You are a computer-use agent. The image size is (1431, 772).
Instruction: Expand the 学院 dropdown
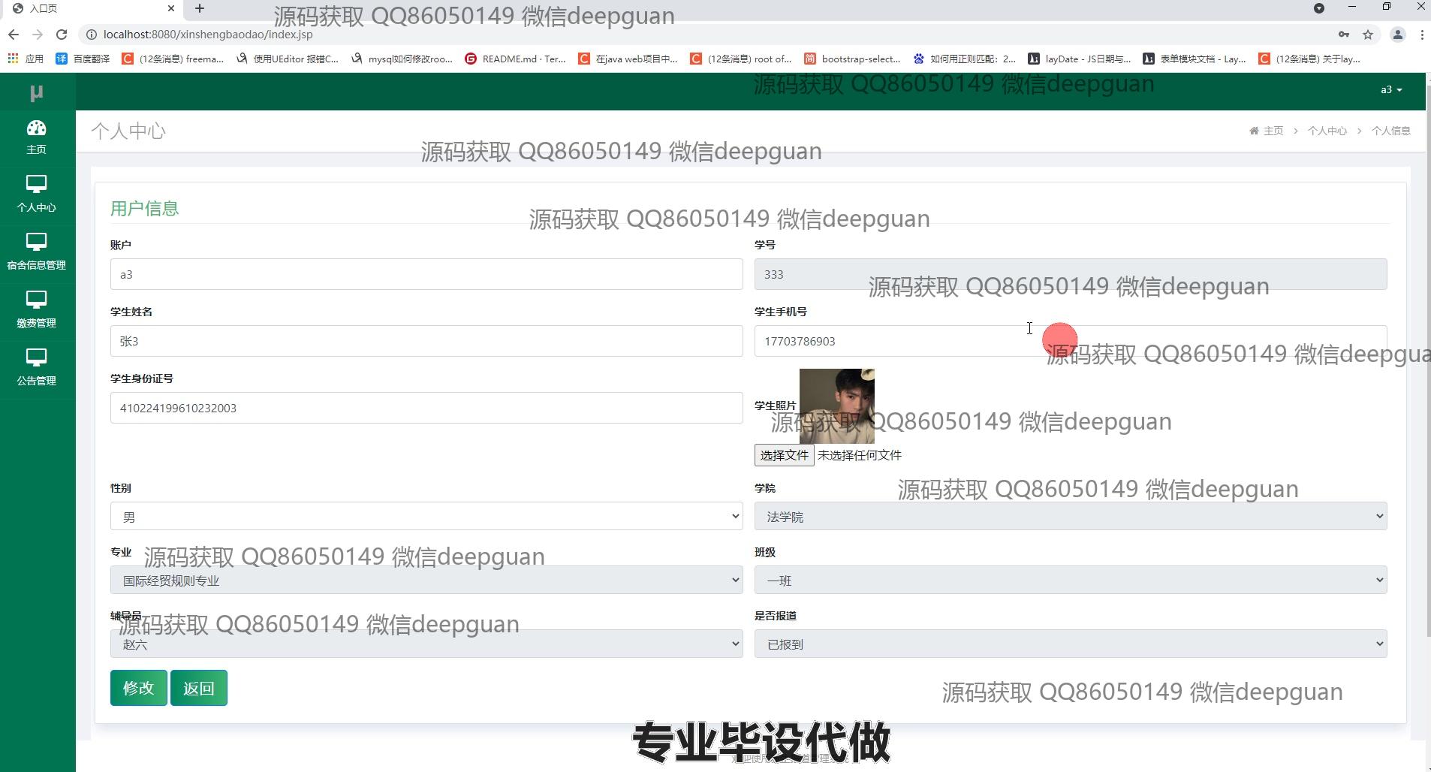(1071, 517)
